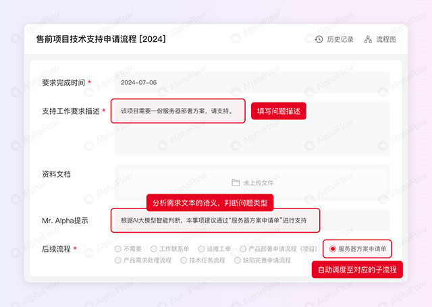Click the 流程图 flowchart icon
This screenshot has width=432, height=307.
pos(368,39)
